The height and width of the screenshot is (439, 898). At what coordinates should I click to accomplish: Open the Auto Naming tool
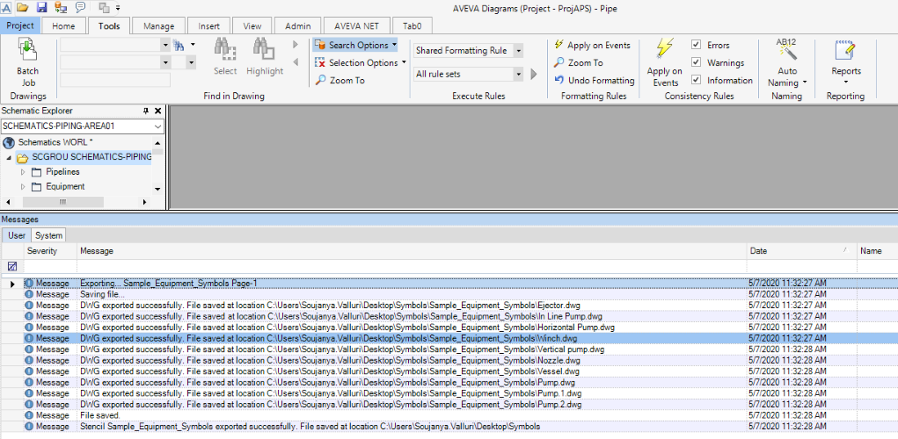tap(786, 51)
